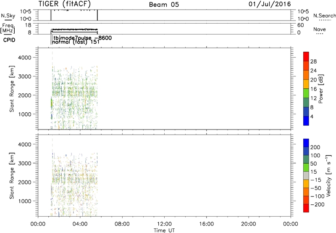Select the 20:00 time tick label
This screenshot has width=336, height=233.
pyautogui.click(x=248, y=224)
